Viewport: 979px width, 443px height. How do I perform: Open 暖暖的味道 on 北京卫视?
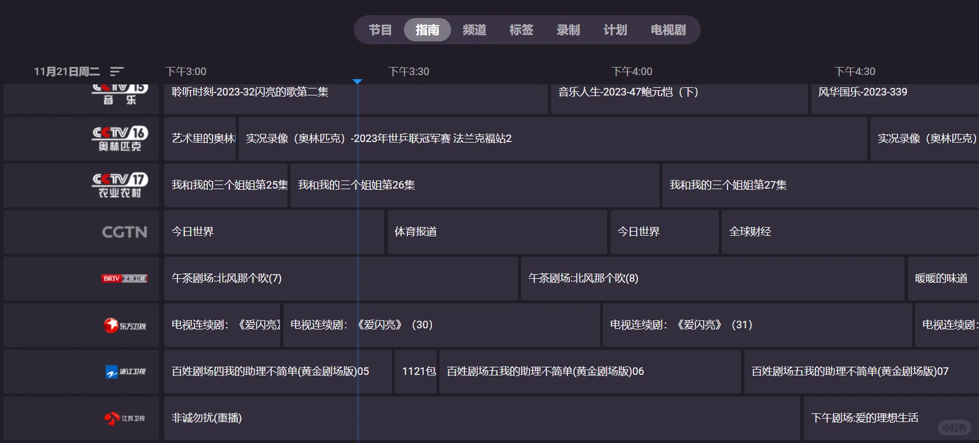[x=943, y=278]
